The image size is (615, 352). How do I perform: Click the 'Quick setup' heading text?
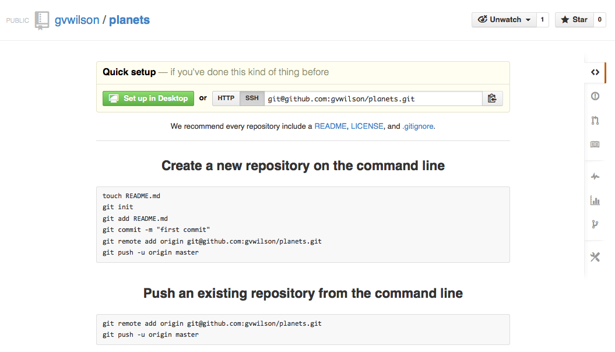coord(129,72)
